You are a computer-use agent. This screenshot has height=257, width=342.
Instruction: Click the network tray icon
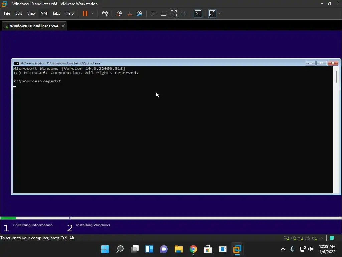point(303,249)
